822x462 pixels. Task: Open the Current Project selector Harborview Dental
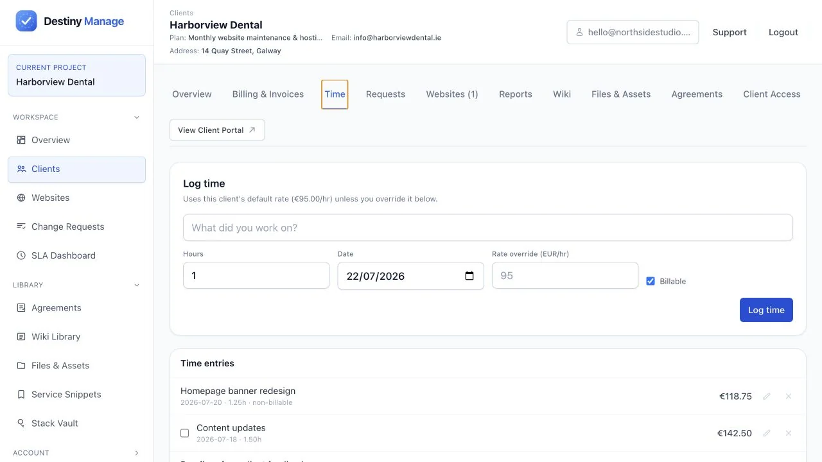click(76, 75)
